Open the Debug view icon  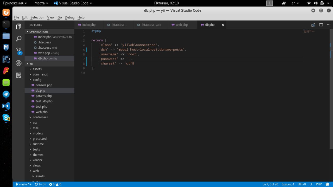point(18,63)
